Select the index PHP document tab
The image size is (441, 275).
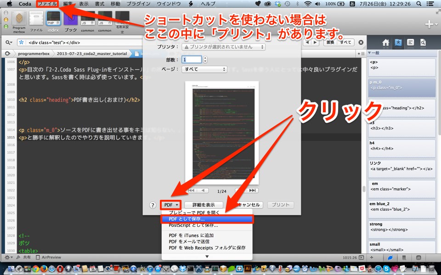click(x=53, y=22)
